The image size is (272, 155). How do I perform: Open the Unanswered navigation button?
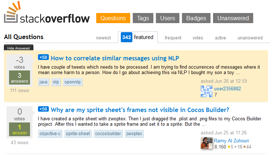(233, 18)
